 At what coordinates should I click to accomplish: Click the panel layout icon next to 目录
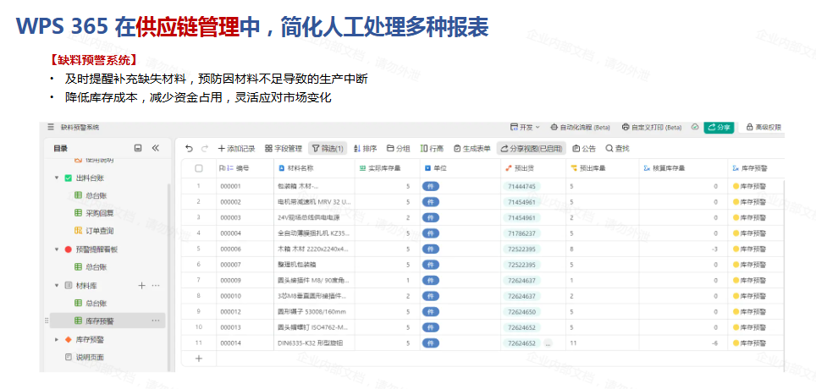coord(138,148)
